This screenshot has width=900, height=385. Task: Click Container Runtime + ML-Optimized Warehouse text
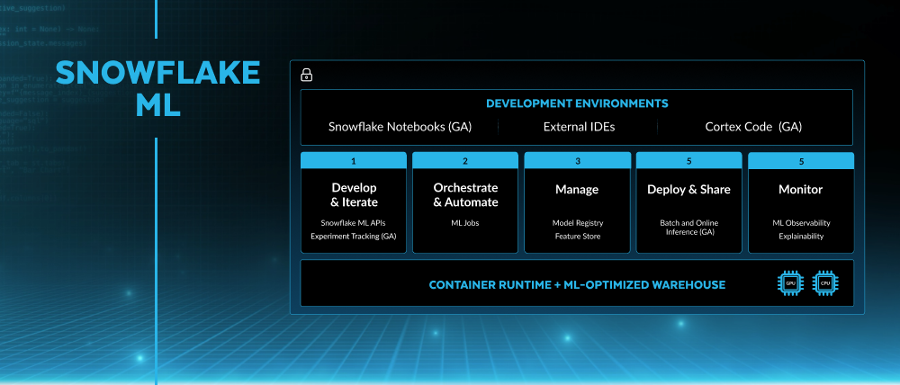pos(577,285)
